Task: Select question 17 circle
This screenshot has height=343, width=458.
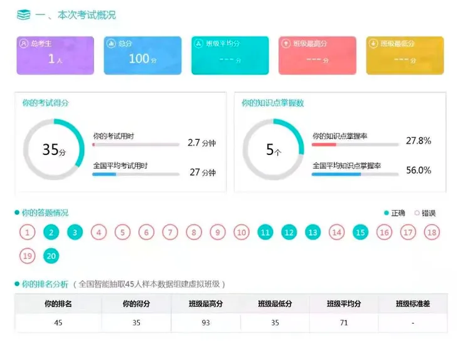Action: (x=408, y=233)
